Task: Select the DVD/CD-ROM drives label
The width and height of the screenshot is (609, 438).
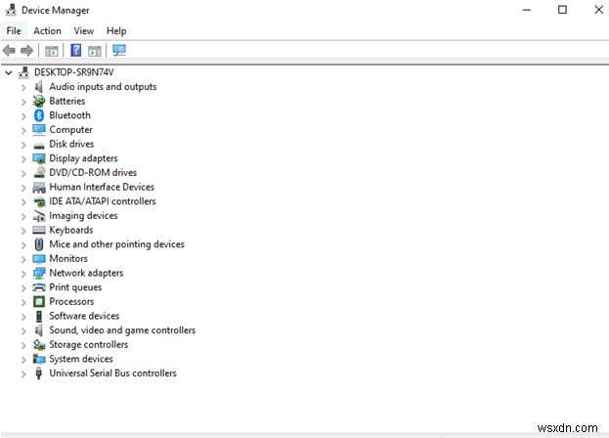Action: point(93,172)
